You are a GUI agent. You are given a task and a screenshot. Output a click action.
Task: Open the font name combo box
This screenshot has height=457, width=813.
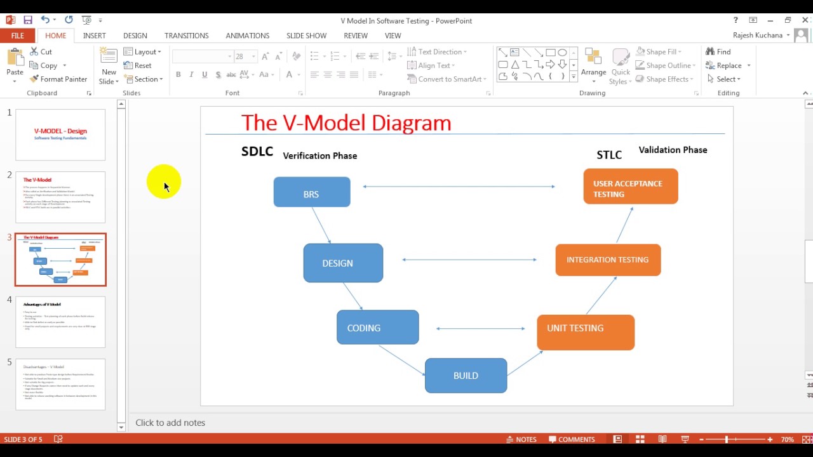[203, 56]
